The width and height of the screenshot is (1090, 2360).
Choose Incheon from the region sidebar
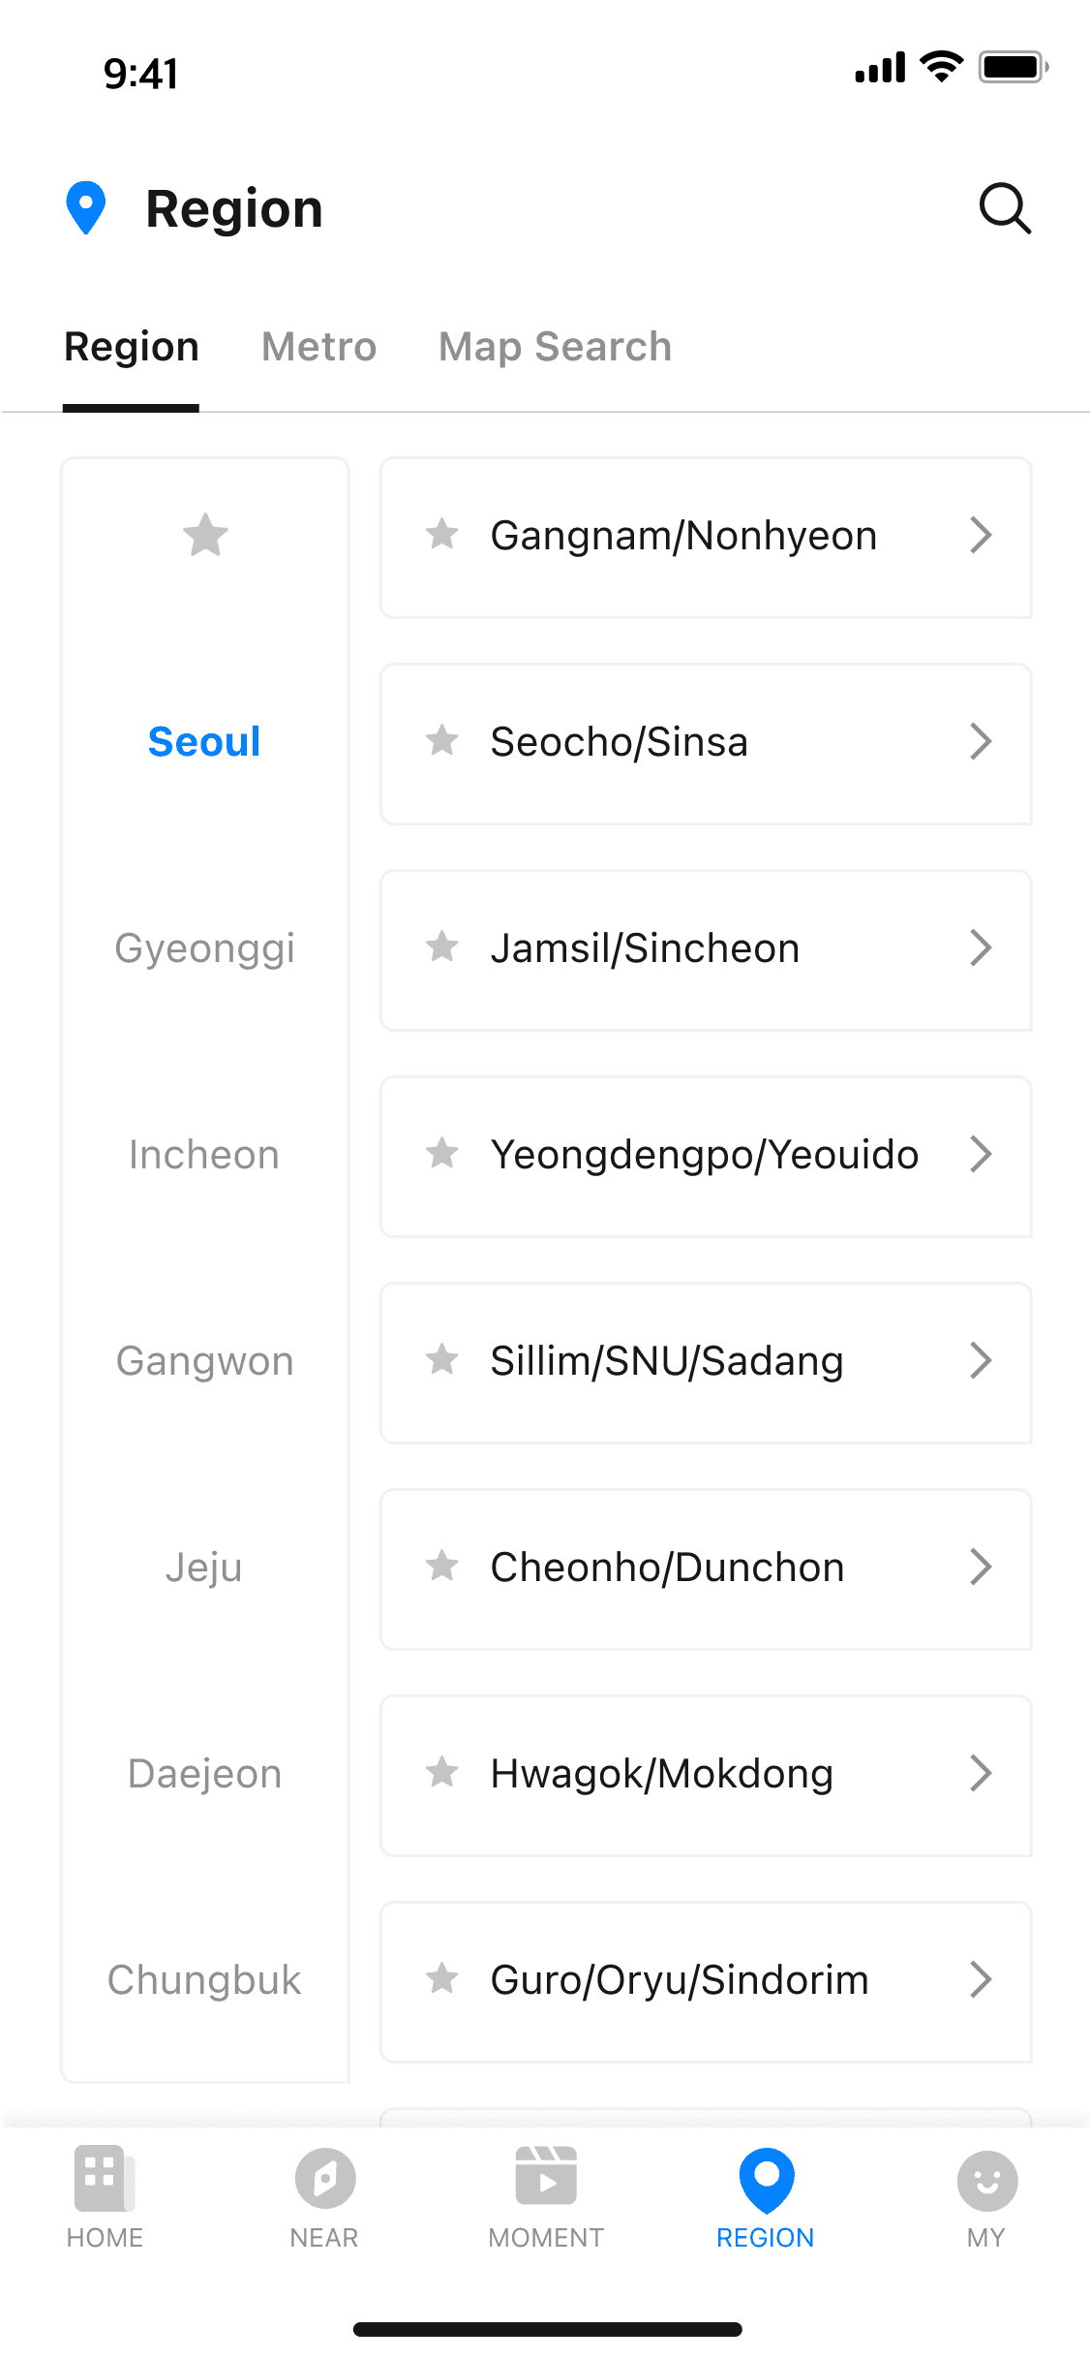[204, 1155]
